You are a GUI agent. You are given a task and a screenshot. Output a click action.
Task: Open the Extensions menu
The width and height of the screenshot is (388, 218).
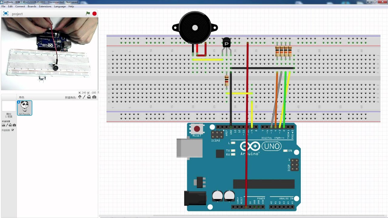pos(45,6)
